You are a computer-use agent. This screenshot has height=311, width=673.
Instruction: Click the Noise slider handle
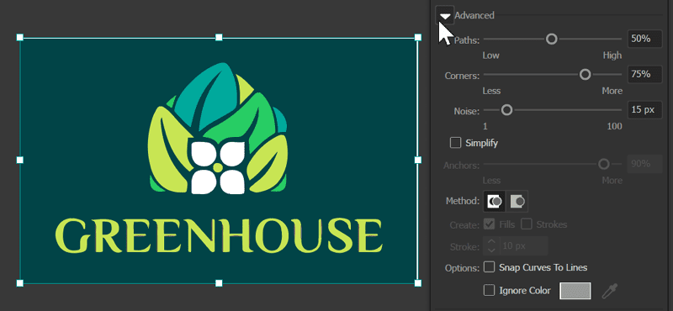pyautogui.click(x=507, y=110)
